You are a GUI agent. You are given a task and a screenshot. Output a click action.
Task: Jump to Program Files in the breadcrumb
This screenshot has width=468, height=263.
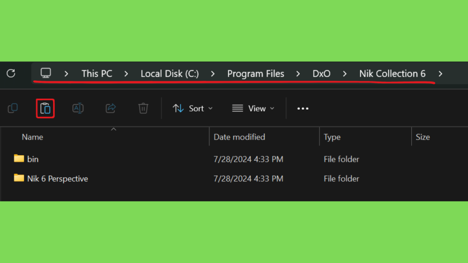pyautogui.click(x=256, y=74)
